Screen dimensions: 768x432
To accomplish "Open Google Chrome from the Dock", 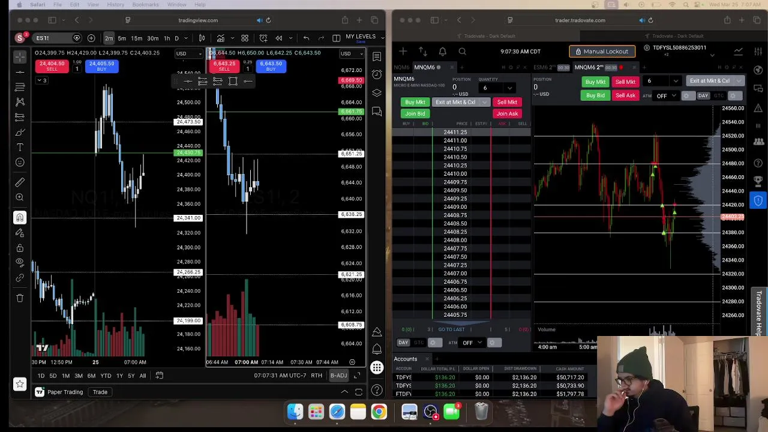I will (379, 412).
